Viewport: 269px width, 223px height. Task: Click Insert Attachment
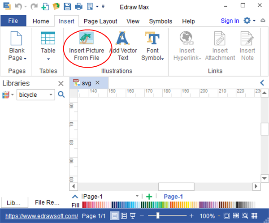point(220,46)
